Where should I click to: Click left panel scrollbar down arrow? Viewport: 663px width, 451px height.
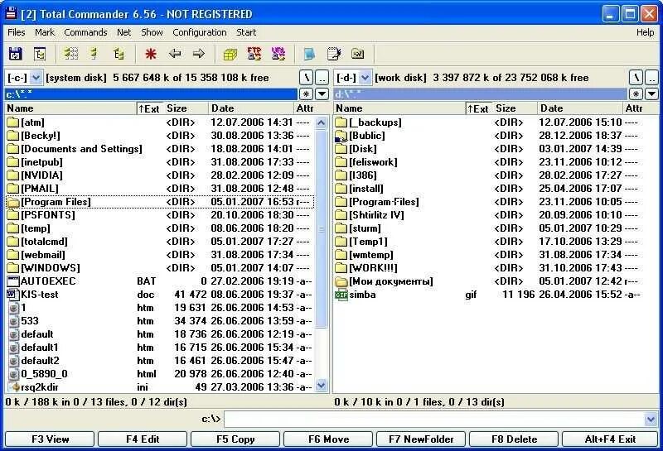tap(322, 385)
